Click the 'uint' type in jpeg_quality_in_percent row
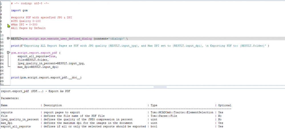The image size is (285, 129). point(154,119)
